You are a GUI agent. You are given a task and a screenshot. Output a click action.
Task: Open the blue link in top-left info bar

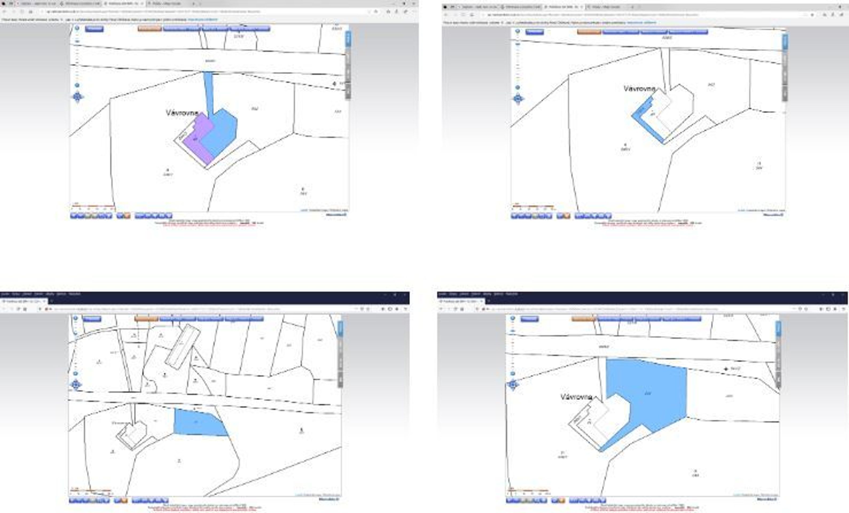coord(203,20)
